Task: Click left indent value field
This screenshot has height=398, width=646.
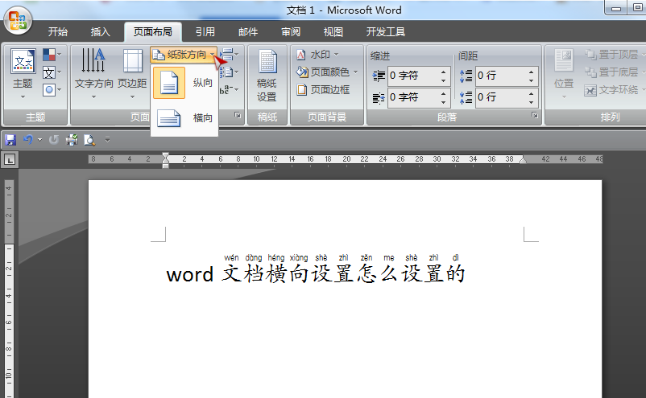Action: click(412, 76)
